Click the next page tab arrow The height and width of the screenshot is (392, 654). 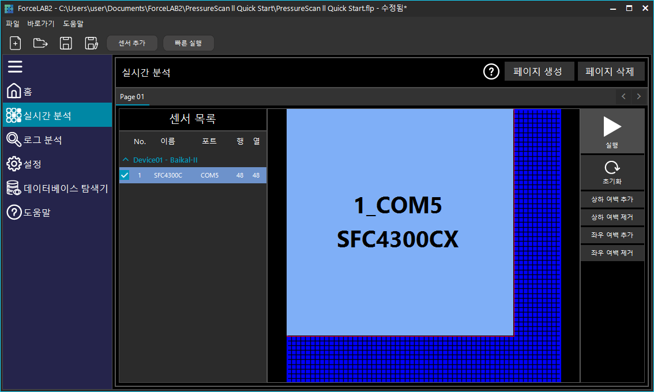pos(638,96)
